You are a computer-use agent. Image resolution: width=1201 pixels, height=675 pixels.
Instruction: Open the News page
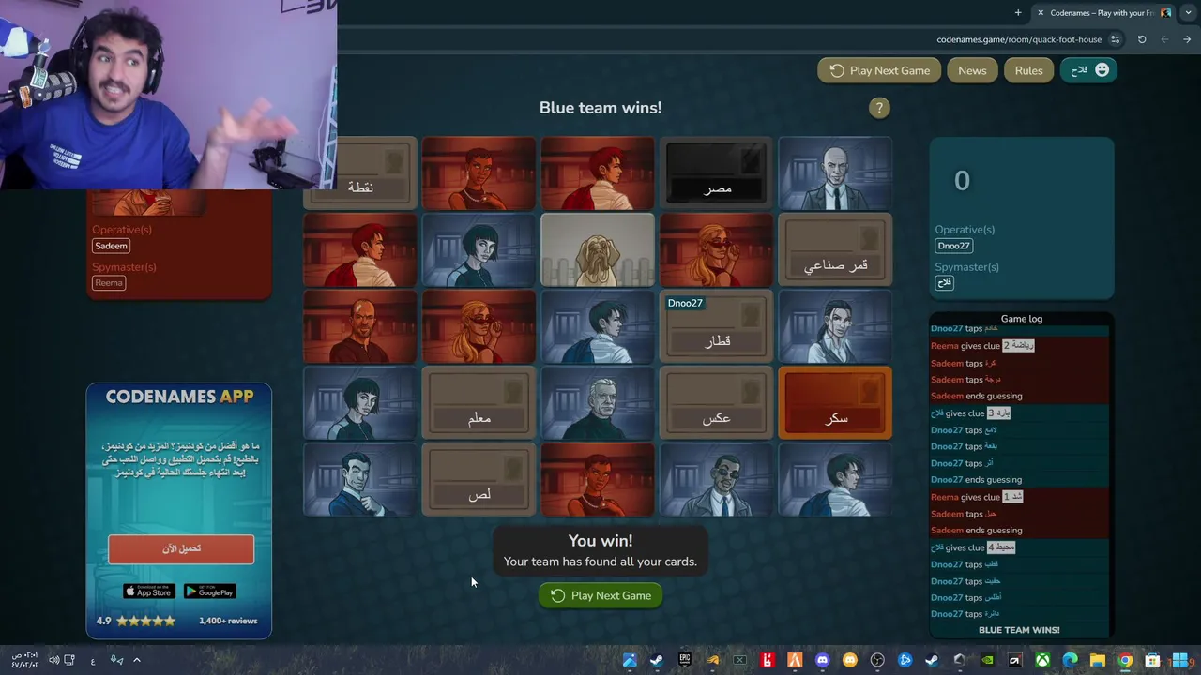972,70
